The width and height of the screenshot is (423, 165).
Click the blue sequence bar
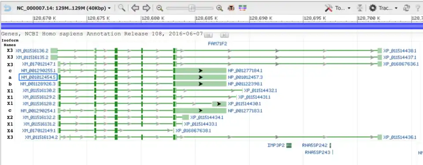[211, 26]
